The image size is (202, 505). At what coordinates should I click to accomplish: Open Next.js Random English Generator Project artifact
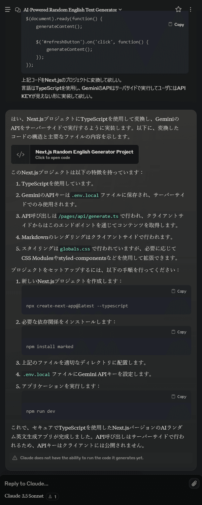tap(75, 155)
